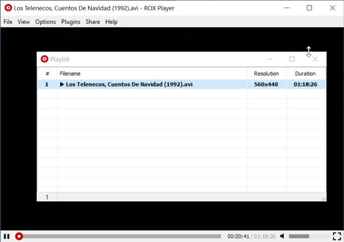This screenshot has width=344, height=242.
Task: Open the Plugins menu
Action: [x=71, y=22]
